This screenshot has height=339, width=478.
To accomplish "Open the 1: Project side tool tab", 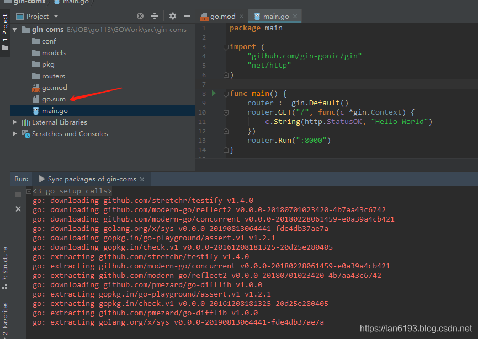I will click(x=5, y=32).
